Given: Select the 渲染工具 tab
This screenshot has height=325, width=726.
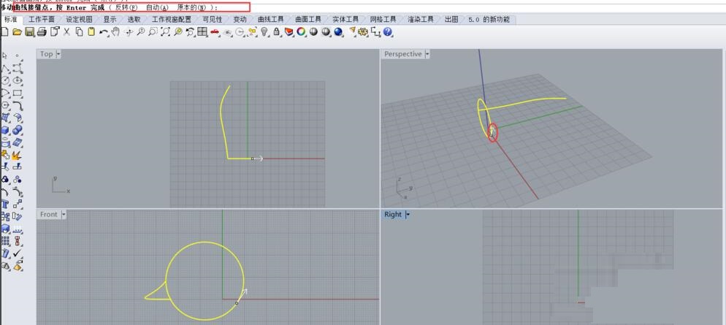Looking at the screenshot, I should 420,19.
